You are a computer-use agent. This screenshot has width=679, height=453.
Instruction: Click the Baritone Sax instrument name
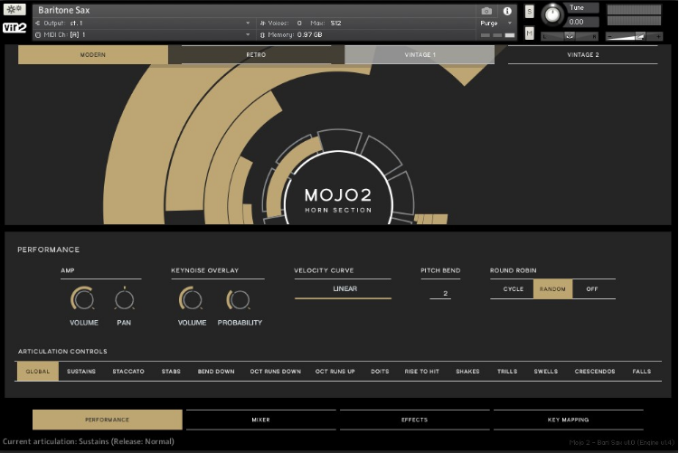[63, 10]
